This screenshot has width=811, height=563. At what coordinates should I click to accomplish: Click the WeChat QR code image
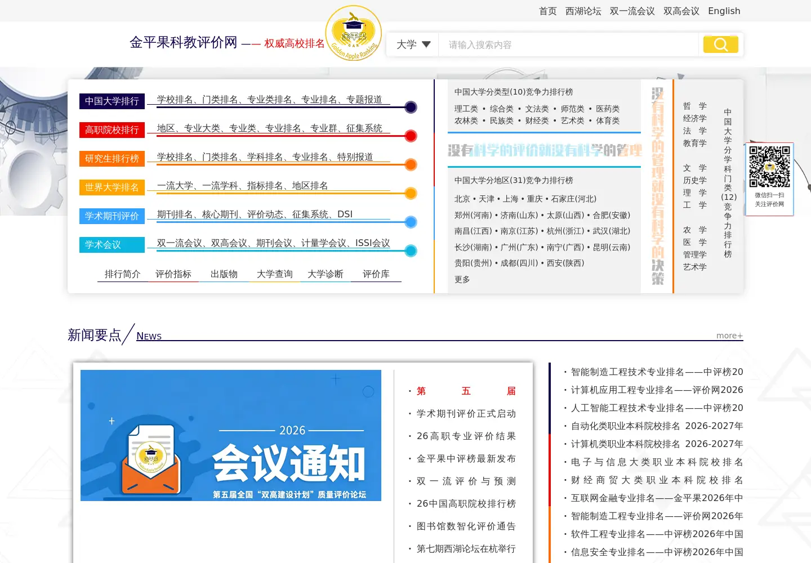coord(769,167)
